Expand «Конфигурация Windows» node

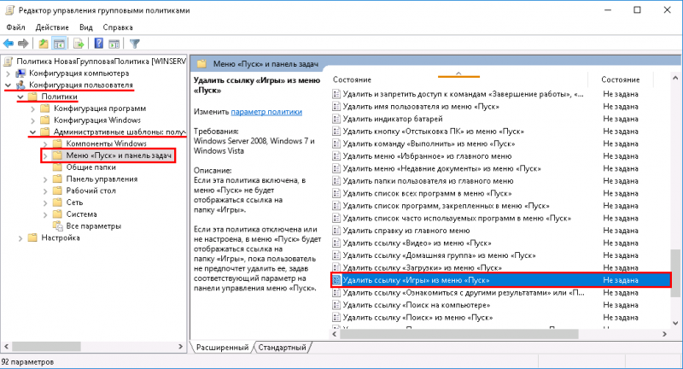(x=32, y=120)
